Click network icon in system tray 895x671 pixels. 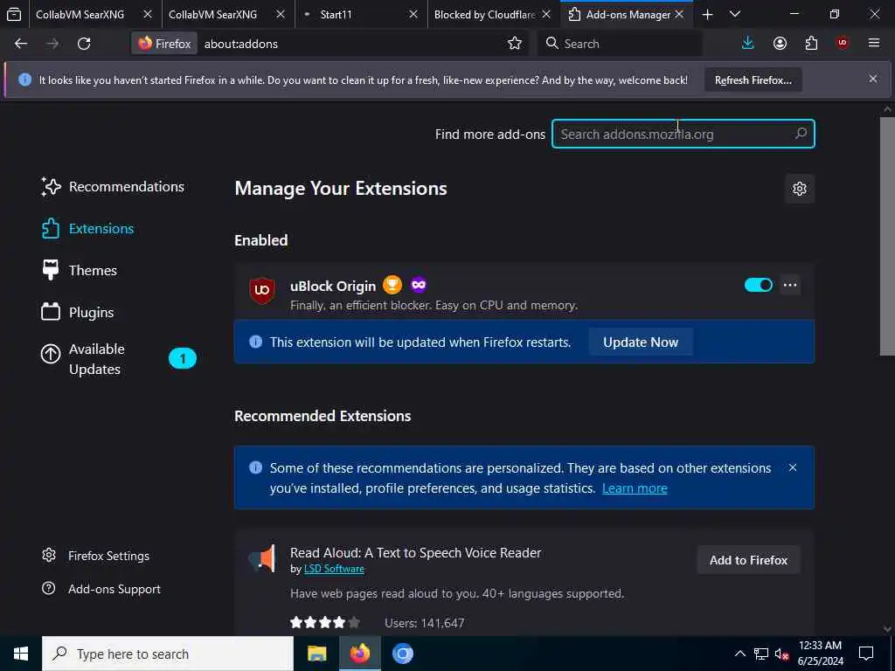pyautogui.click(x=761, y=654)
